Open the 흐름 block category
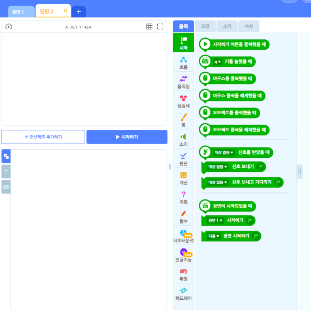Screen dimensions: 311x311 (x=183, y=62)
